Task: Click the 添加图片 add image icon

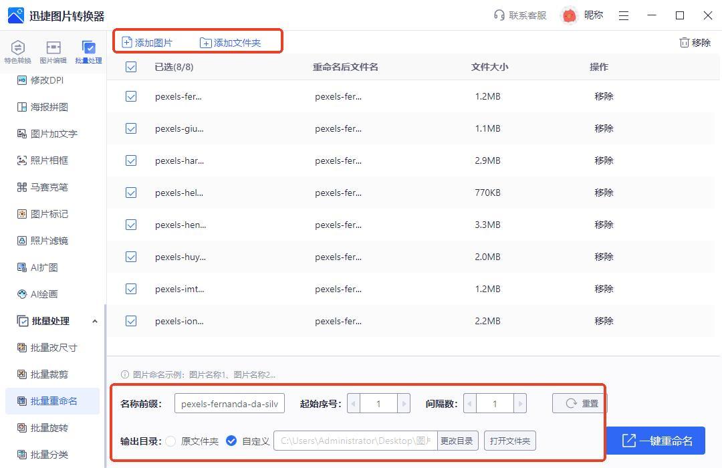Action: (x=127, y=43)
